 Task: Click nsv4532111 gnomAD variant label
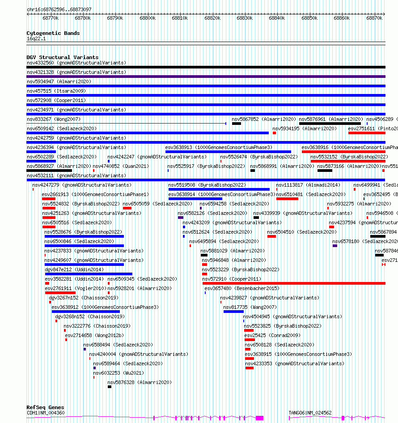pyautogui.click(x=76, y=176)
